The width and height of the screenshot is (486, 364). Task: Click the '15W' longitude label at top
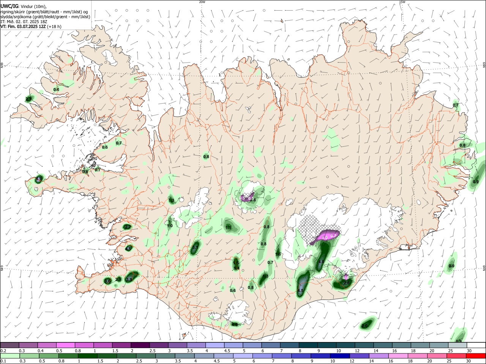tap(402, 2)
